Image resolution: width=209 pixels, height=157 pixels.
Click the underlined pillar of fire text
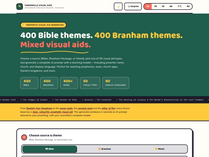pyautogui.click(x=108, y=108)
